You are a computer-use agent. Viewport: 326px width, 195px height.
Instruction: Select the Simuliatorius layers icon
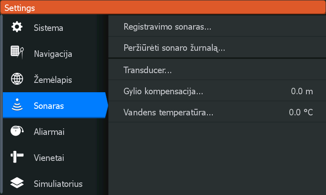[x=17, y=182]
